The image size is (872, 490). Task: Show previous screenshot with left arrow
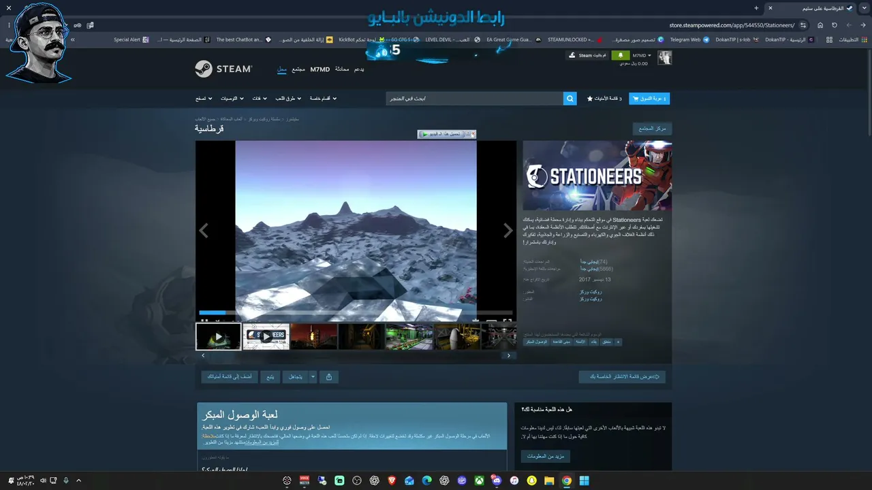point(204,231)
